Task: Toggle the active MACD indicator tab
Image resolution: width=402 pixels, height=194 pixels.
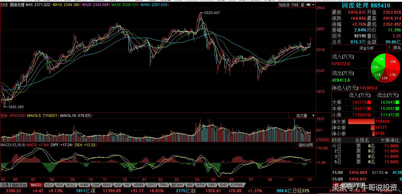Action: click(x=36, y=185)
